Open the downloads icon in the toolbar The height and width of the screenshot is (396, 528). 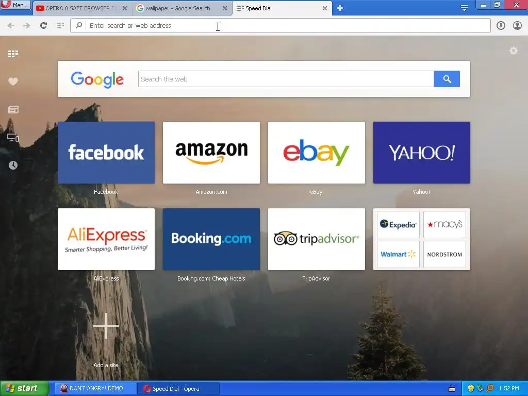pos(501,26)
